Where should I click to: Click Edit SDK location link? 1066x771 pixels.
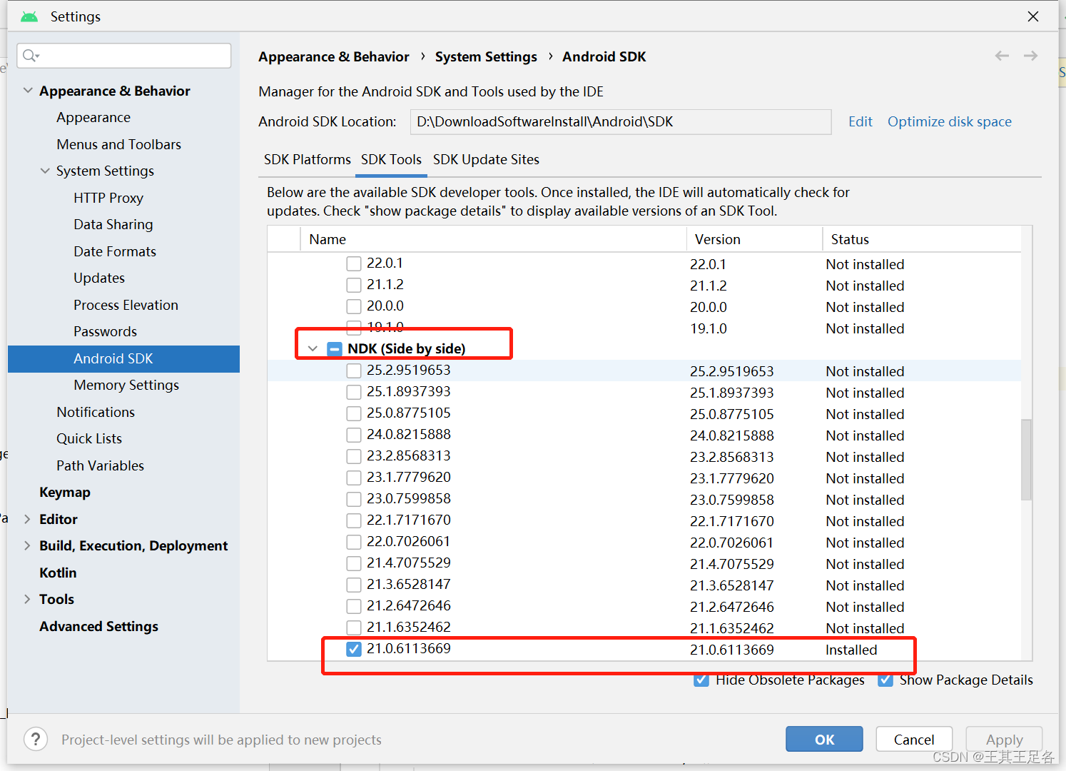[x=860, y=121]
